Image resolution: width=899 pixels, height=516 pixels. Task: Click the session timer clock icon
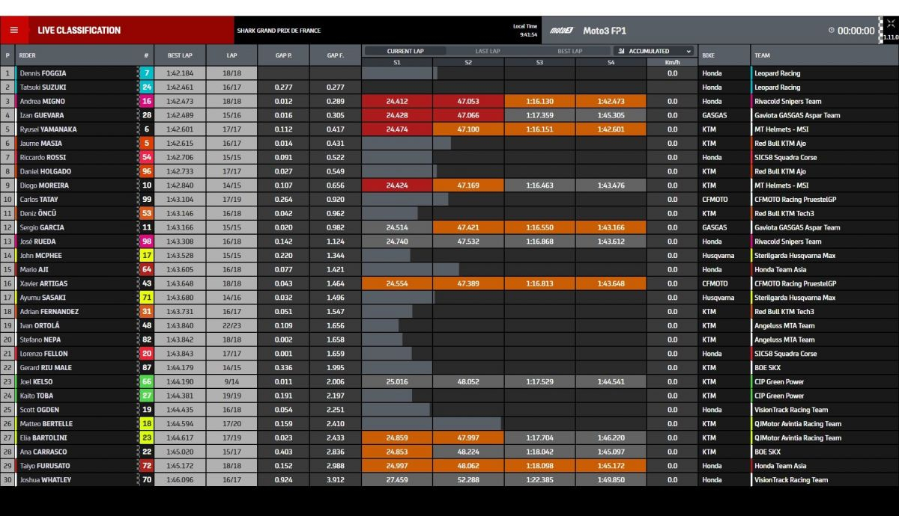[832, 31]
